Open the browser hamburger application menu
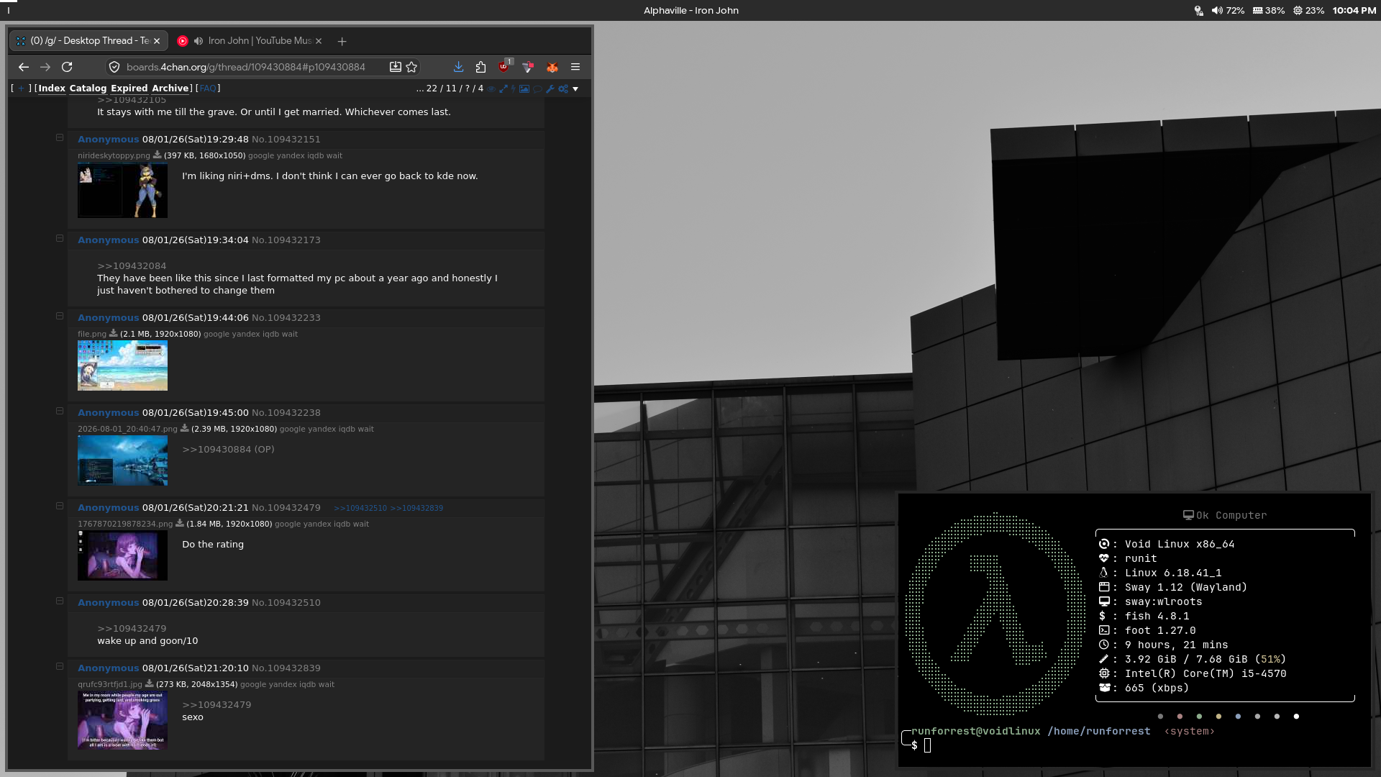The width and height of the screenshot is (1381, 777). [x=575, y=67]
